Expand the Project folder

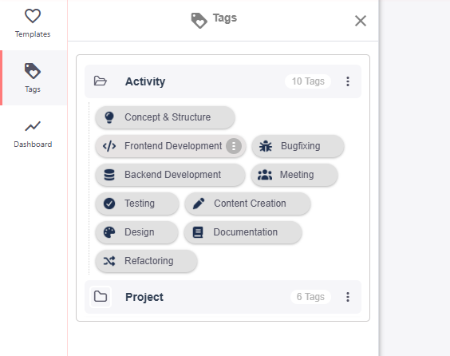coord(101,297)
